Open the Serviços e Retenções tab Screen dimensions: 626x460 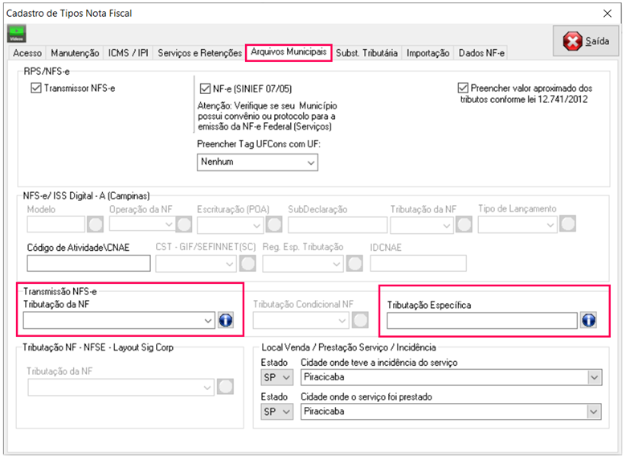(x=199, y=53)
